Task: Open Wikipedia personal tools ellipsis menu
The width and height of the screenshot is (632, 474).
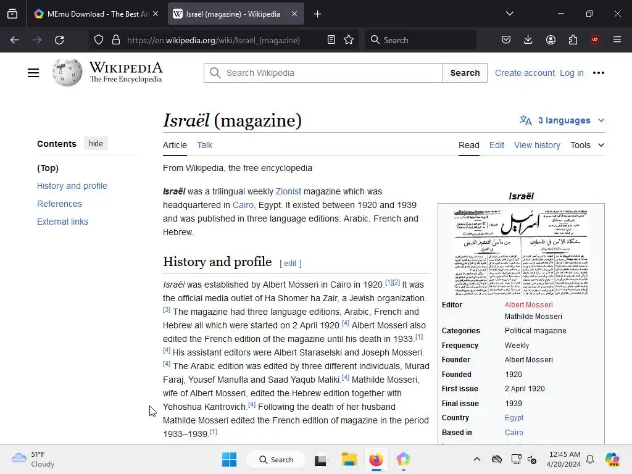Action: (599, 73)
